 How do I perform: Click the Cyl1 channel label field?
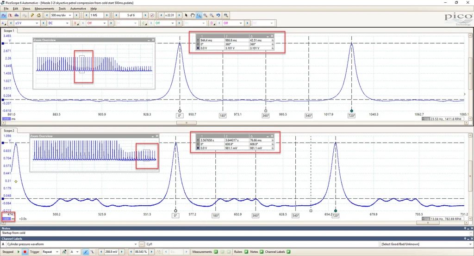tap(262, 244)
